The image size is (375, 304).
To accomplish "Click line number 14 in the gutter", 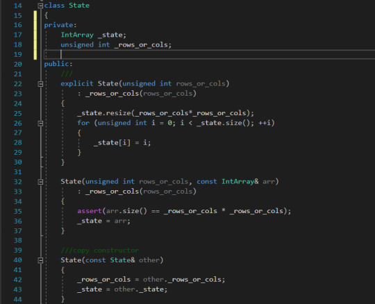I will [17, 6].
